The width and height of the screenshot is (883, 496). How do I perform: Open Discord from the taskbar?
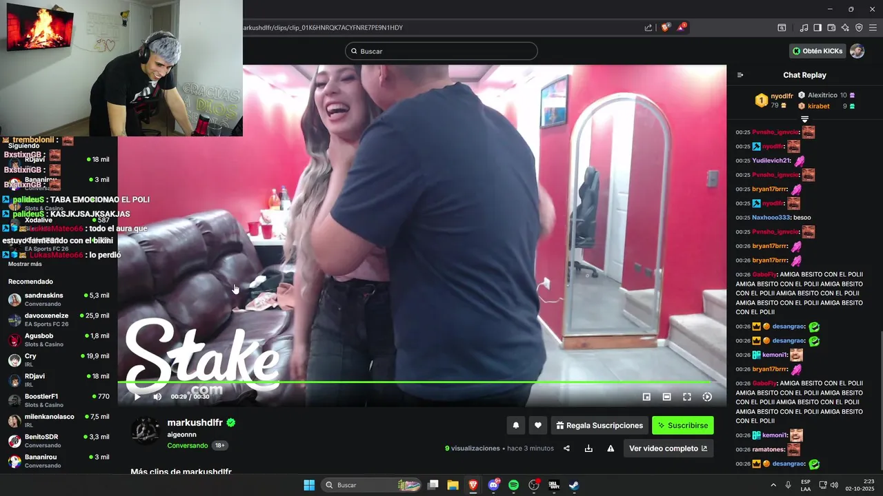pyautogui.click(x=493, y=485)
